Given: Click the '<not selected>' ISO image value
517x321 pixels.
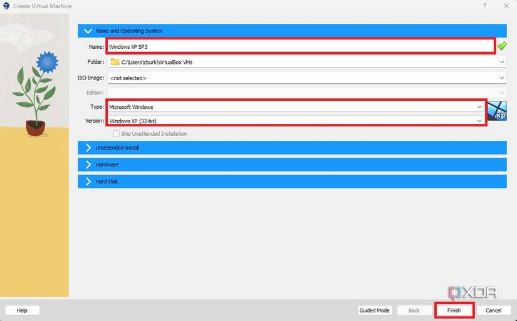Looking at the screenshot, I should [x=128, y=78].
